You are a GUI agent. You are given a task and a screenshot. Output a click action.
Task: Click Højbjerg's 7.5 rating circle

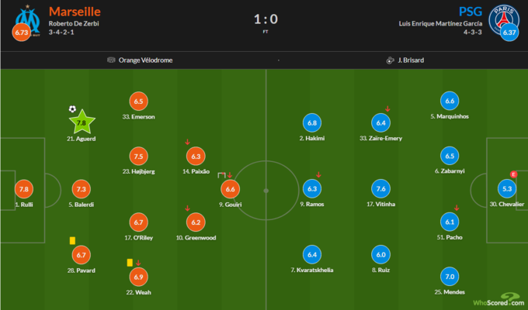click(139, 156)
